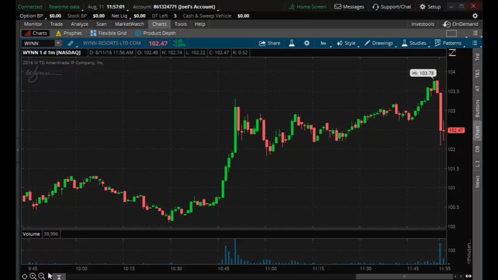This screenshot has height=280, width=498.
Task: Open the Prophet subtab
Action: [69, 33]
